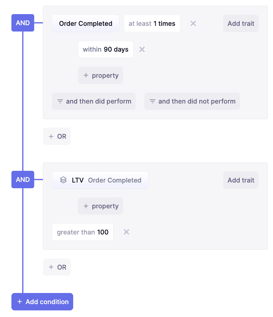The image size is (273, 317).
Task: Delete the 'greater than 100' value filter
Action: (x=127, y=232)
